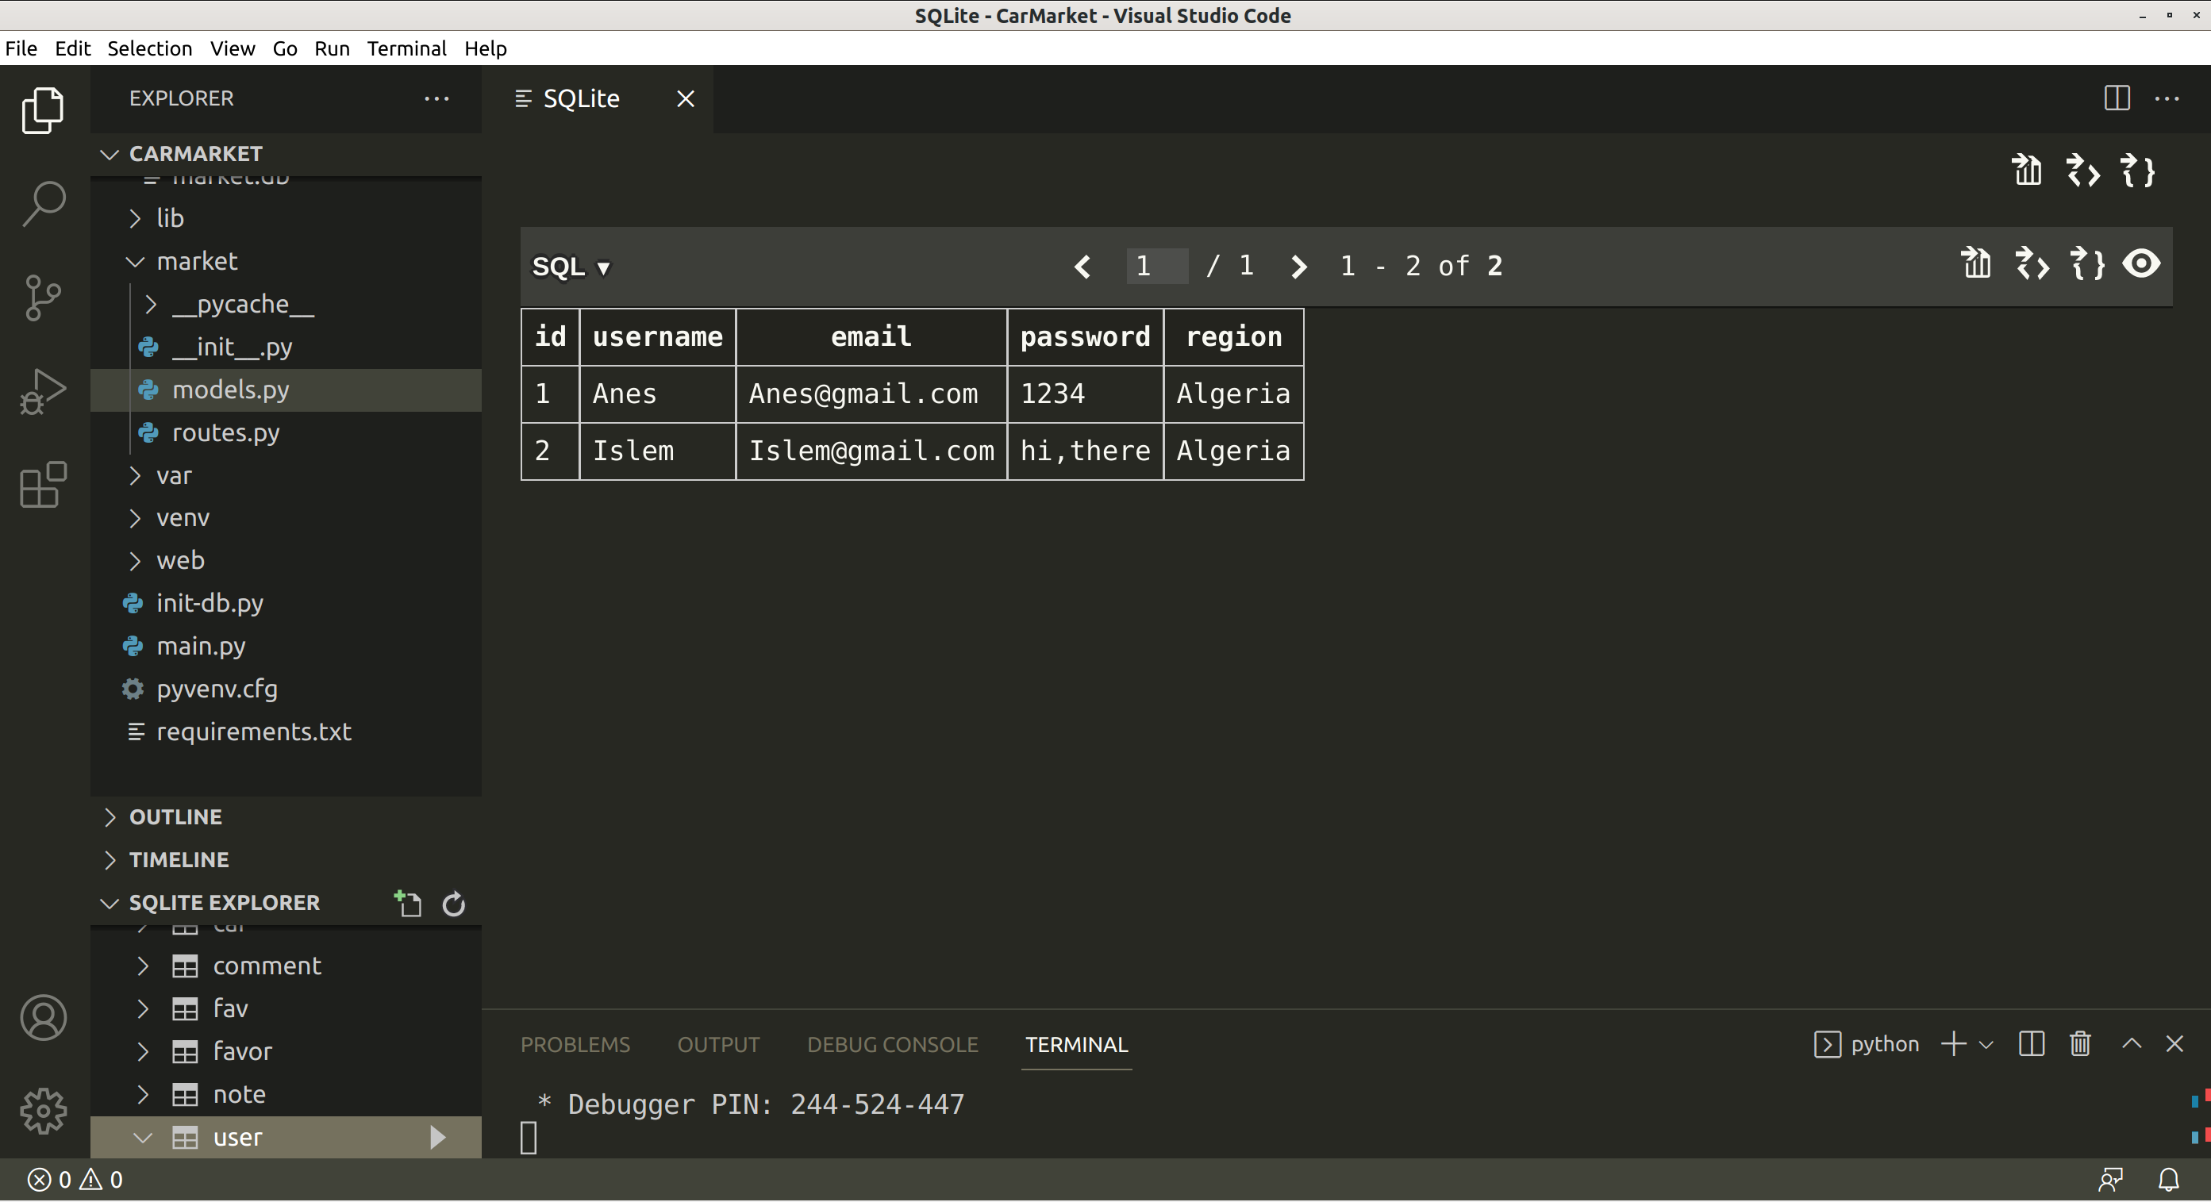Toggle result visibility with eye icon
The height and width of the screenshot is (1202, 2211).
click(x=2140, y=263)
